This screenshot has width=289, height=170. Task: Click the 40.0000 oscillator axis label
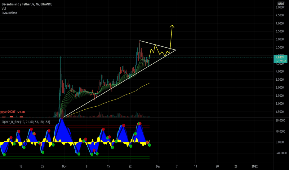tap(280, 131)
